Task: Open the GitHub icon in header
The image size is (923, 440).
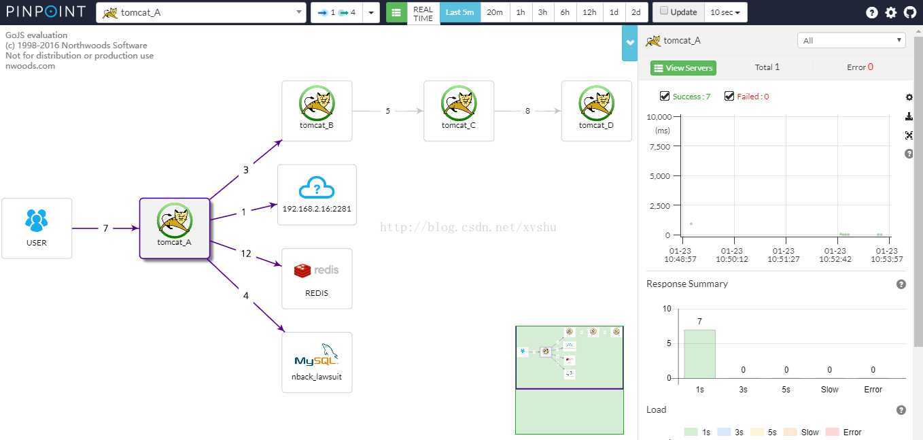Action: pos(909,12)
